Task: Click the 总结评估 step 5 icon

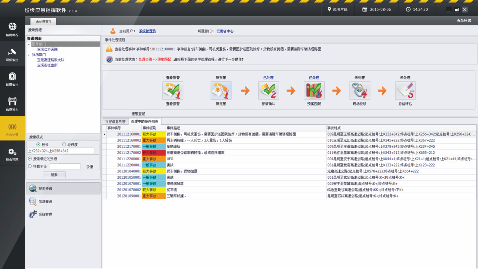Action: point(405,91)
